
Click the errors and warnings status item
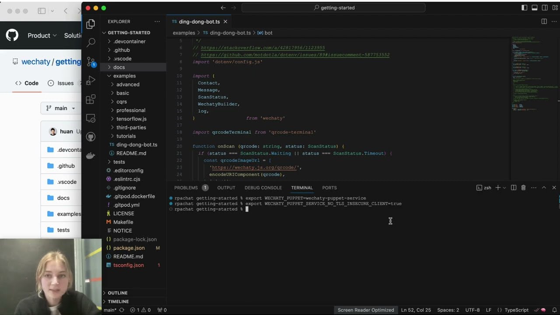pos(140,310)
